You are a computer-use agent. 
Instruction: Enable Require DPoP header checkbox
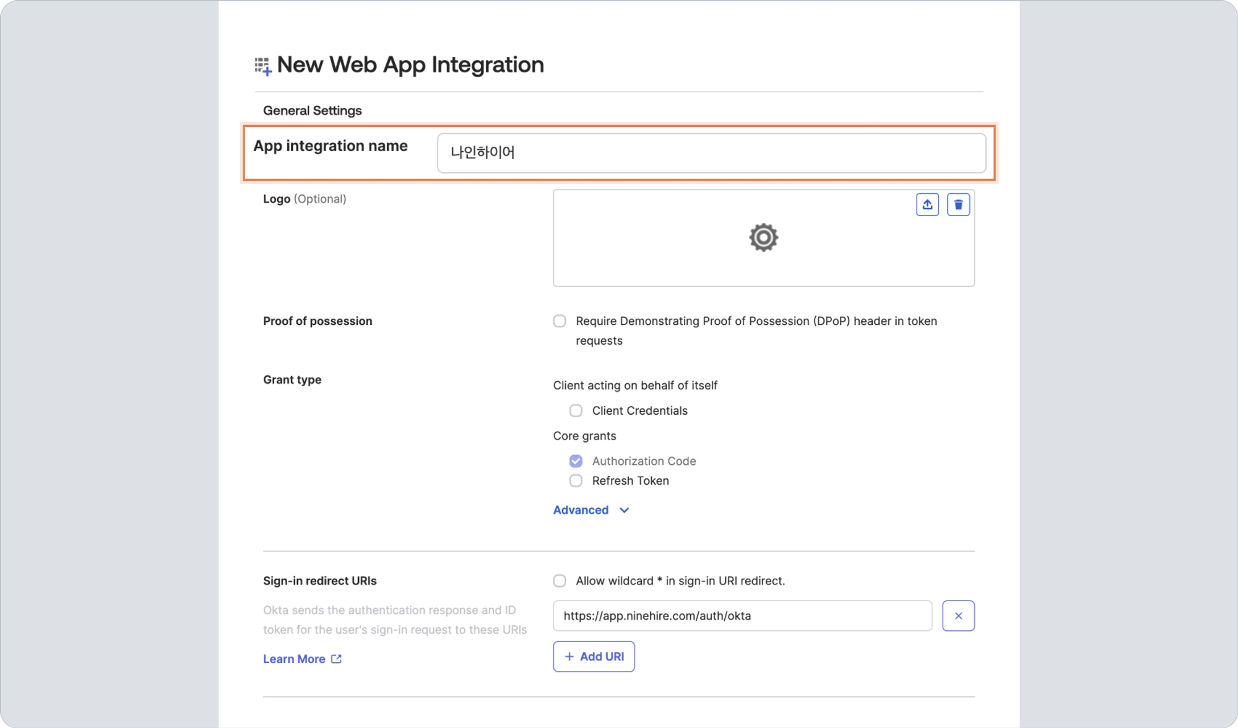click(x=560, y=321)
